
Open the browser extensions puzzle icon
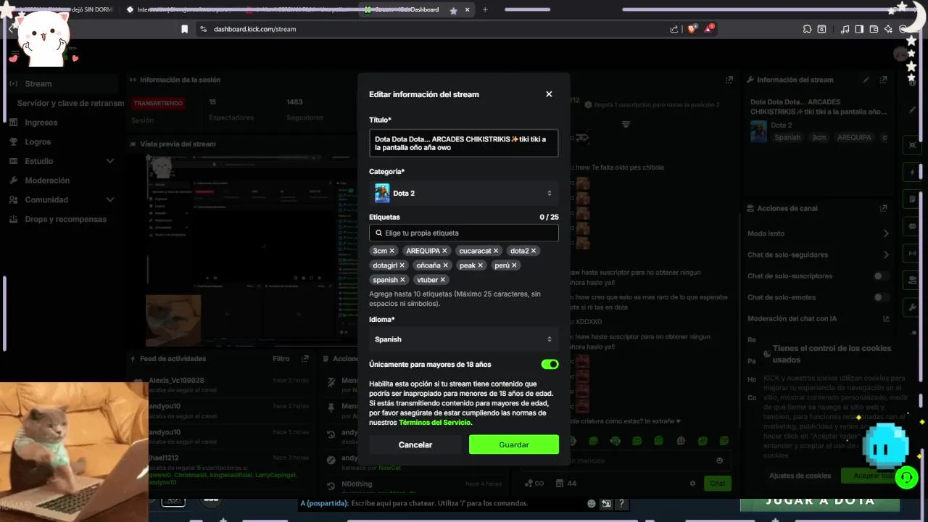click(x=807, y=29)
